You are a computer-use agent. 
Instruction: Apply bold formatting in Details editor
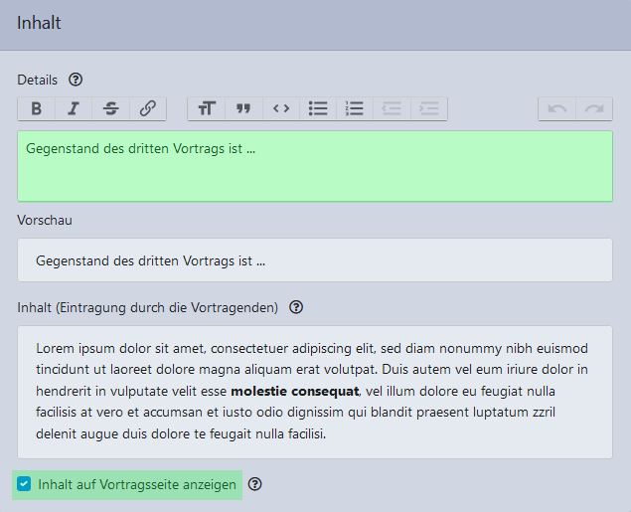36,108
